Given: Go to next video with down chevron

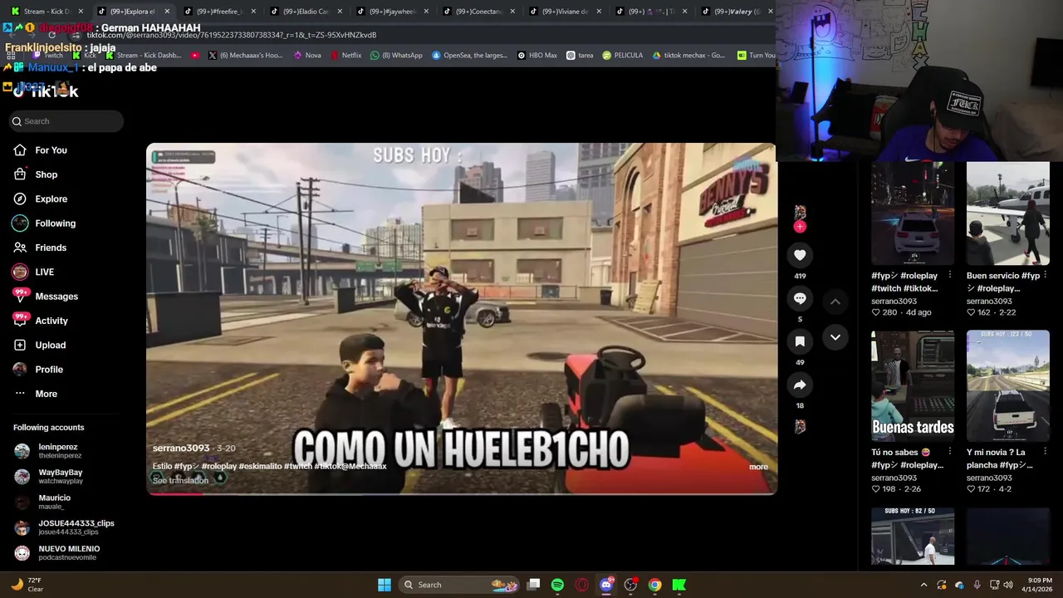Looking at the screenshot, I should (x=835, y=337).
